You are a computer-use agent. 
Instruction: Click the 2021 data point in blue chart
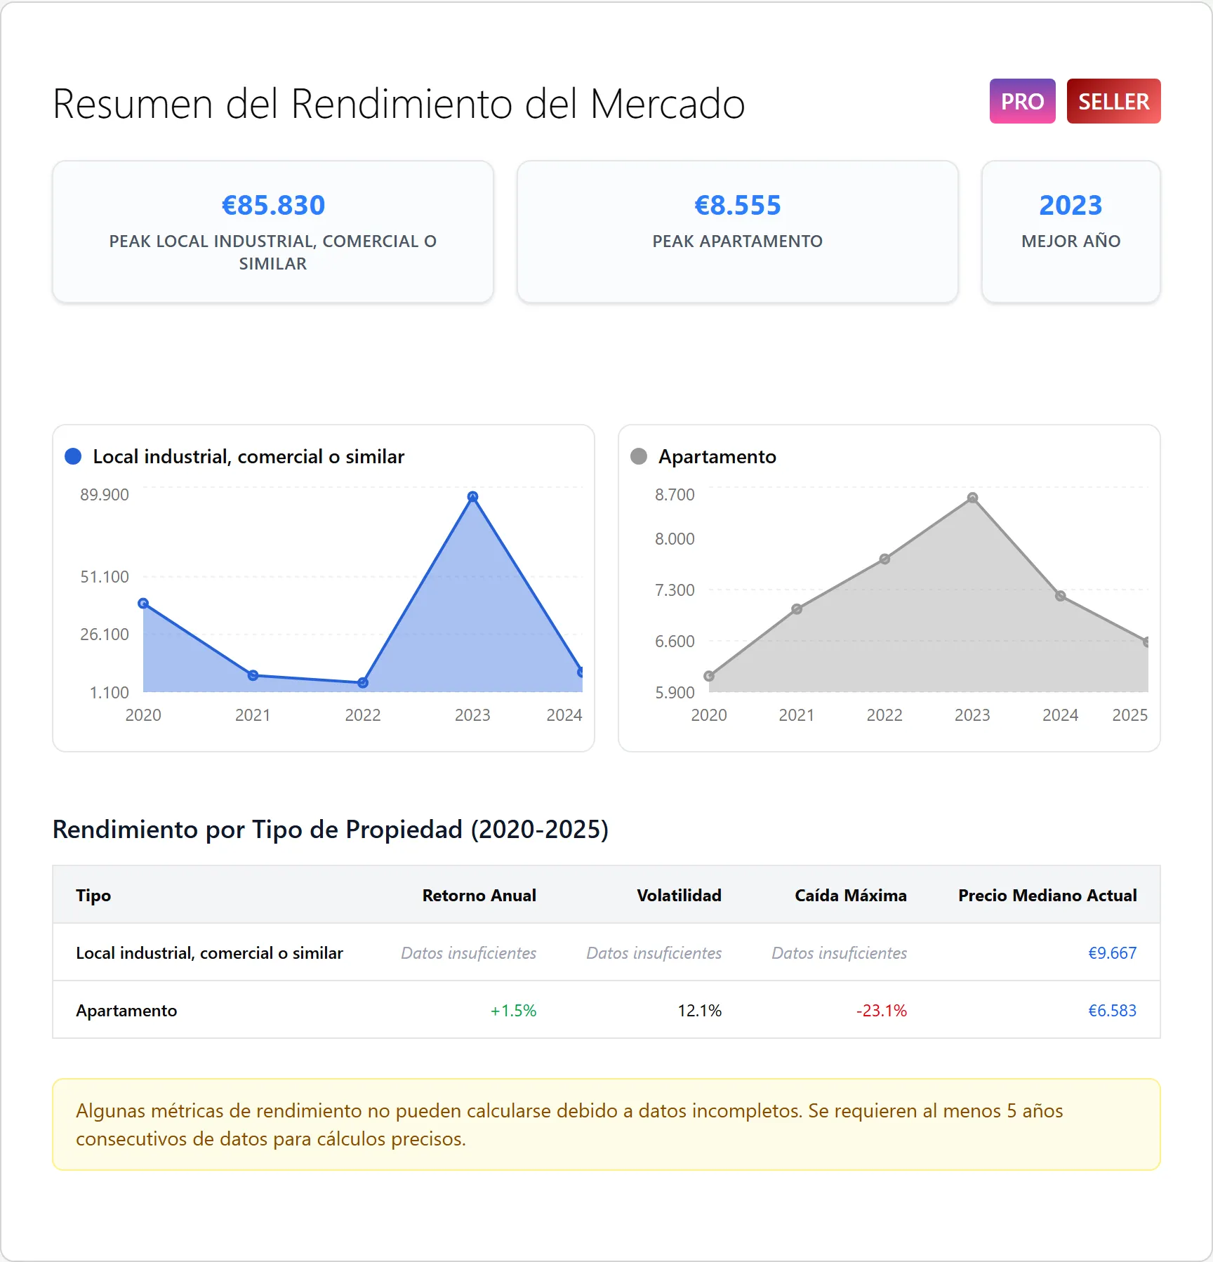(x=253, y=675)
